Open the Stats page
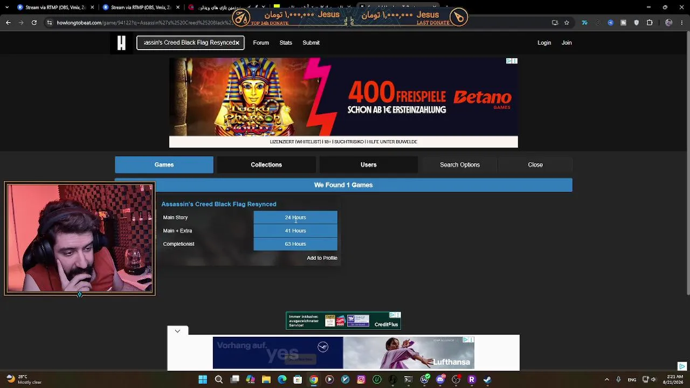Image resolution: width=690 pixels, height=388 pixels. [x=286, y=43]
